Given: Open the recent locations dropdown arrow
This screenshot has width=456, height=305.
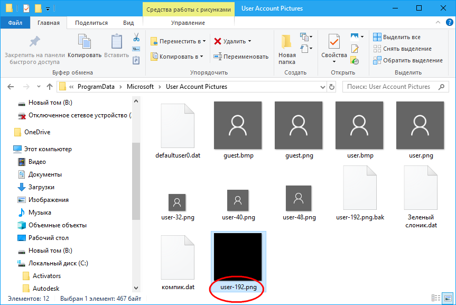Looking at the screenshot, I should pyautogui.click(x=39, y=87).
